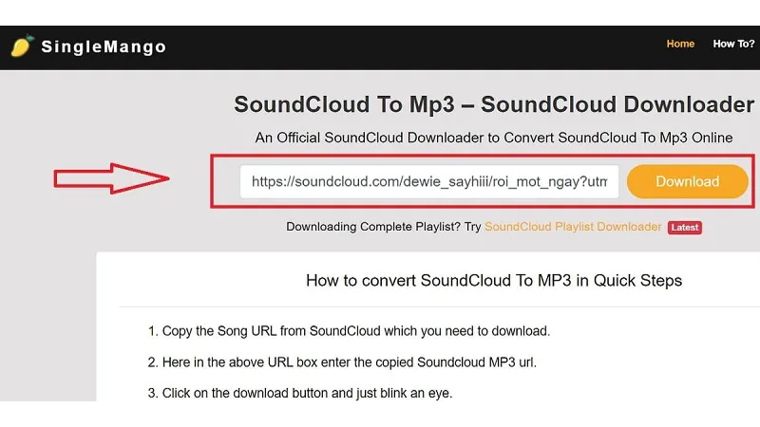Screen dimensions: 760x427
Task: Click the black header bar background
Action: (388, 47)
